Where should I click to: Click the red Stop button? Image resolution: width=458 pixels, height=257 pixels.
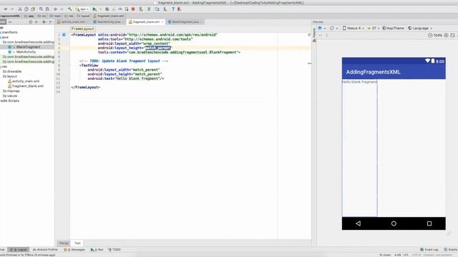(133, 9)
